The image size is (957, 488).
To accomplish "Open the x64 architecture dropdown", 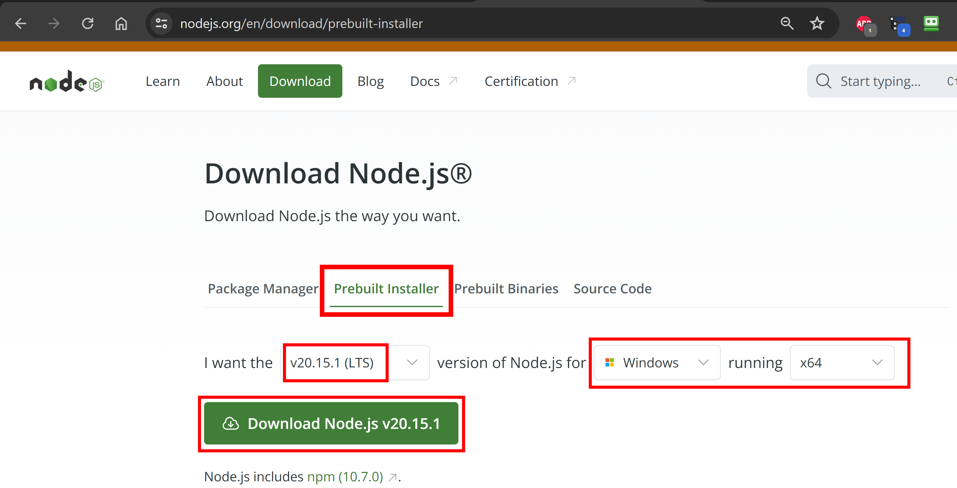I will coord(842,362).
